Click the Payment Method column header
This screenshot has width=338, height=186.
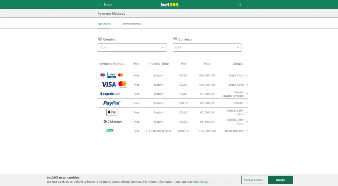(111, 64)
